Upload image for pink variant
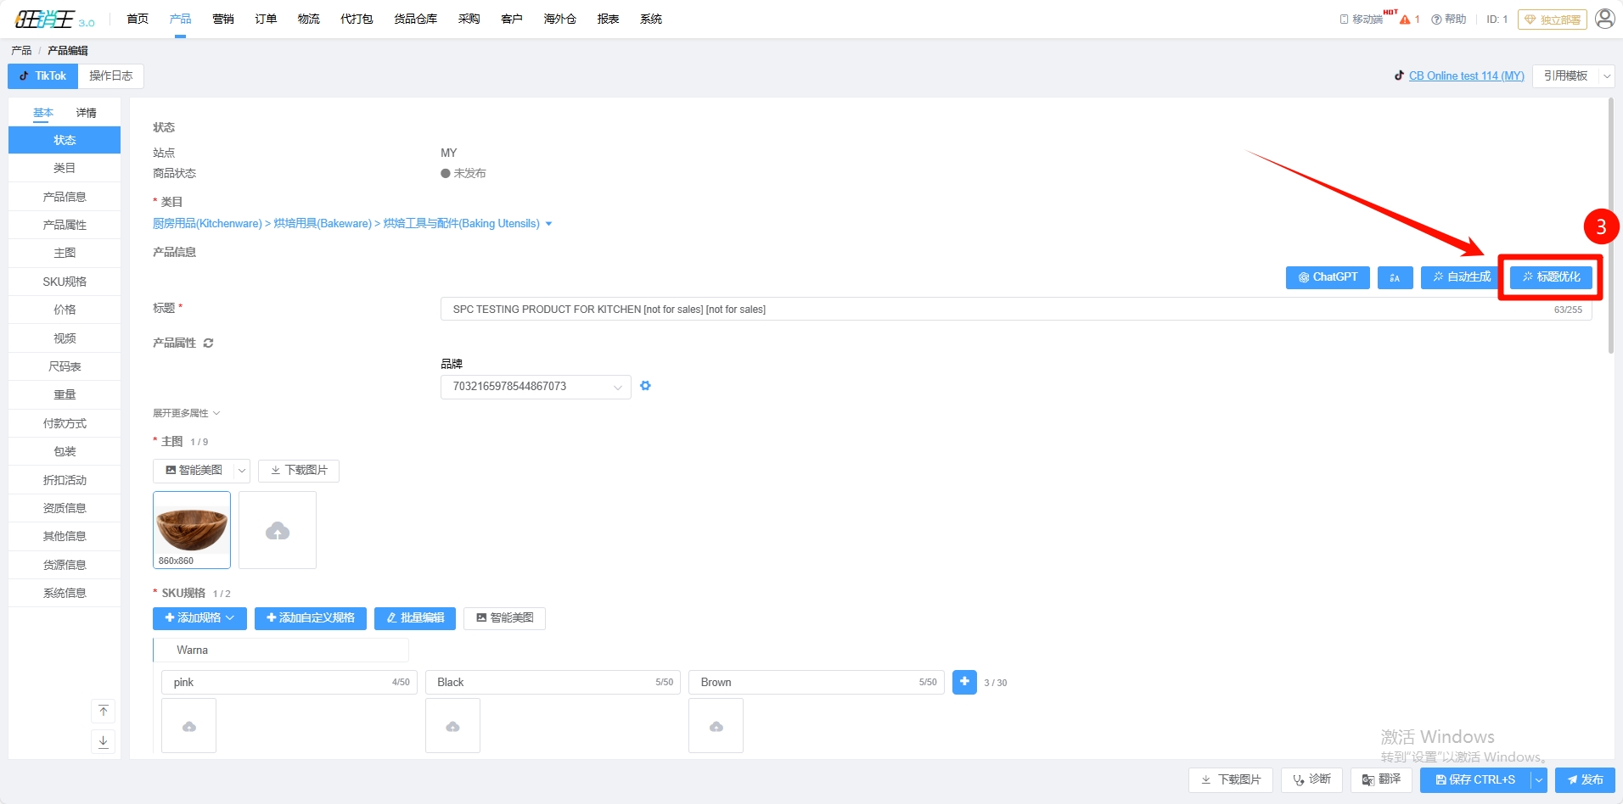 pyautogui.click(x=189, y=726)
